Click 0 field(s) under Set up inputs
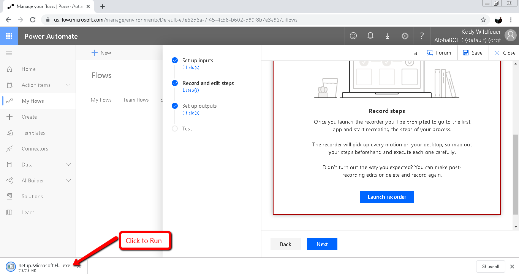This screenshot has width=519, height=276. [x=191, y=67]
